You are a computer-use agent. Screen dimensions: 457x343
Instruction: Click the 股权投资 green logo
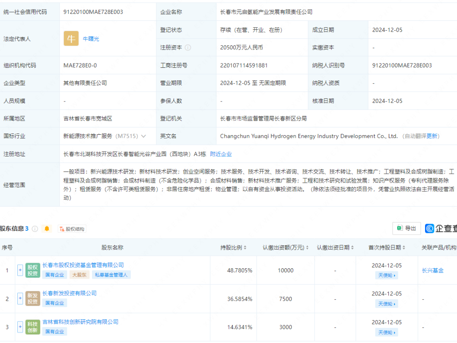pos(33,270)
